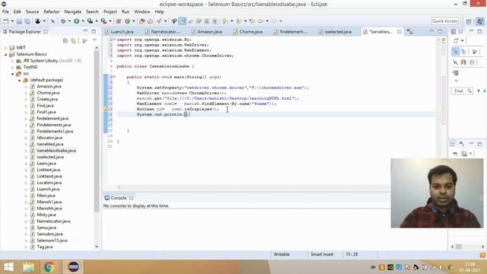
Task: Expand the MKT project node
Action: click(5, 48)
